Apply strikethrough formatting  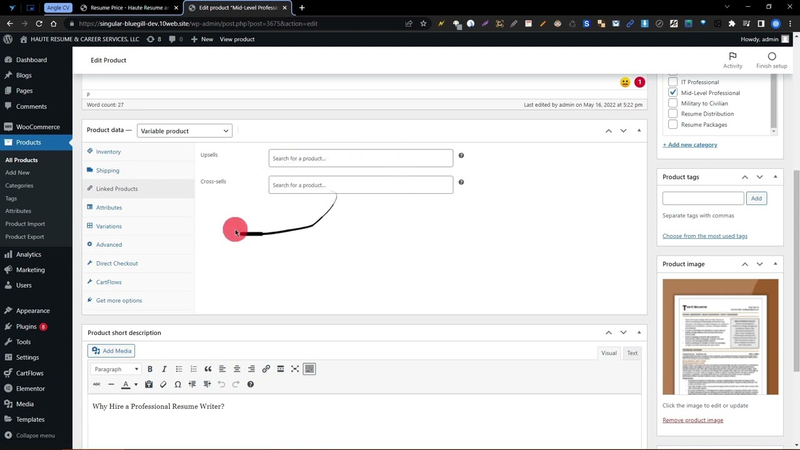(x=96, y=384)
